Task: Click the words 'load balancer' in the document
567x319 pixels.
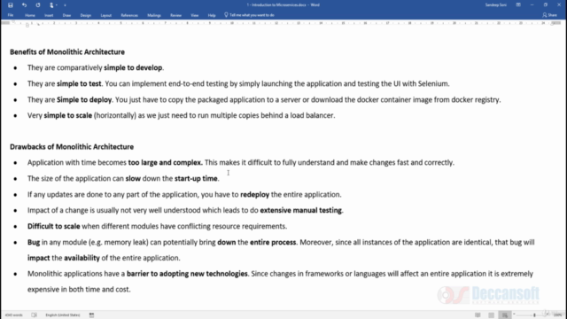Action: point(313,115)
